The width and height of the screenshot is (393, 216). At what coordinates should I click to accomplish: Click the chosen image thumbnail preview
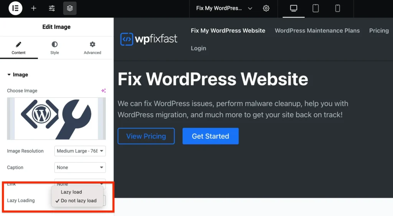(x=56, y=118)
